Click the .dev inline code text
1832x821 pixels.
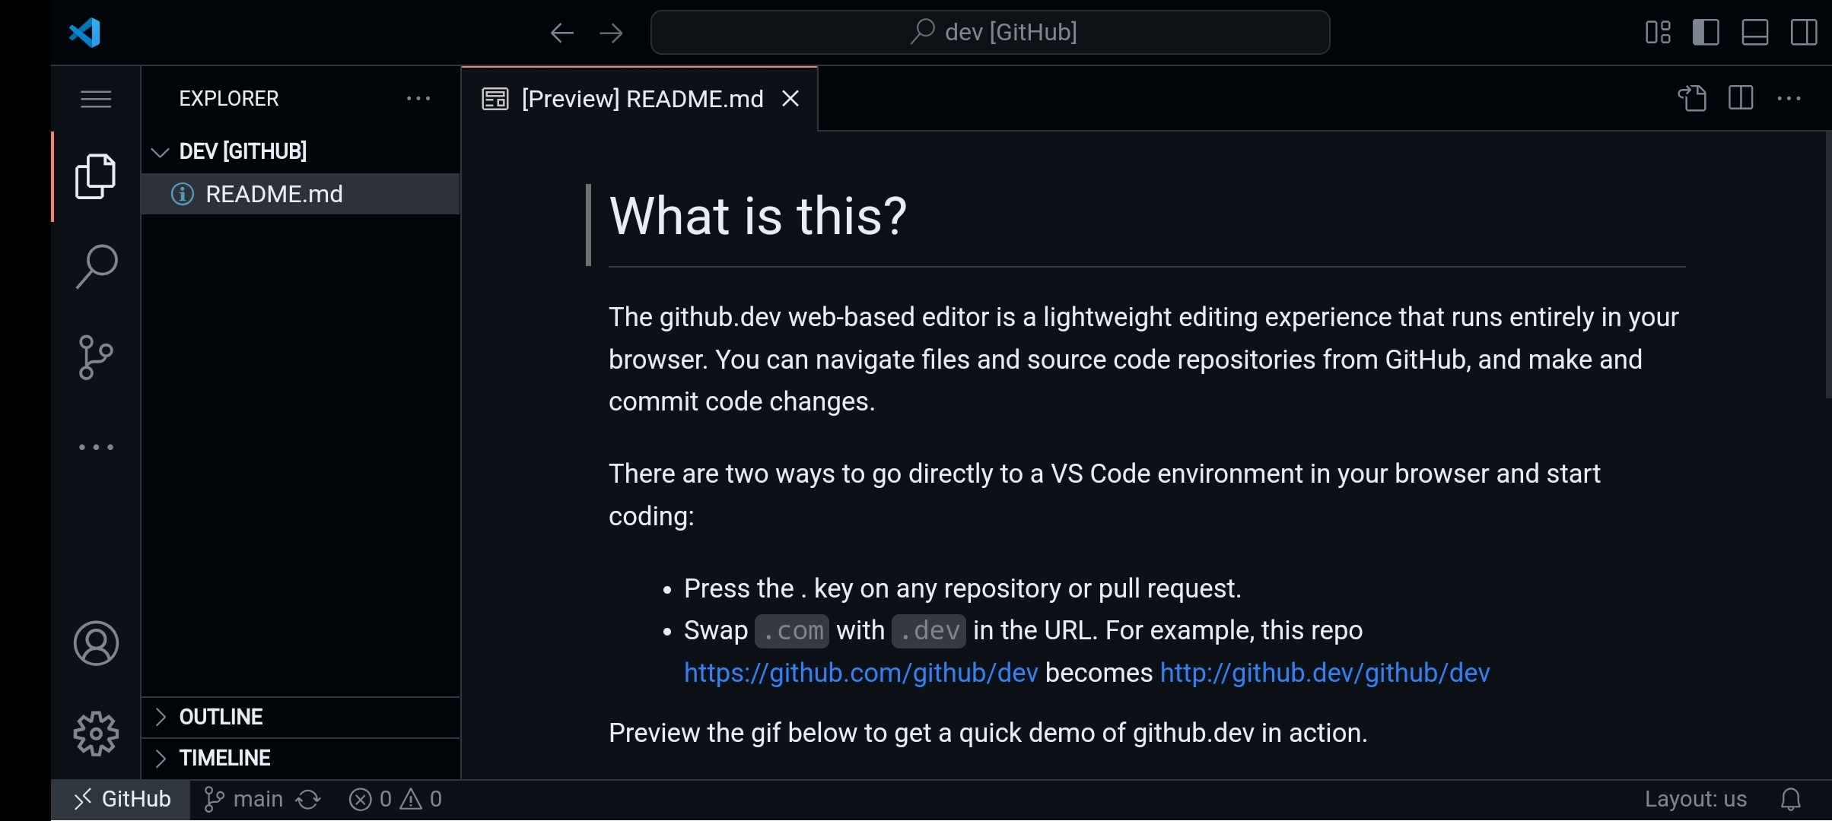[929, 631]
